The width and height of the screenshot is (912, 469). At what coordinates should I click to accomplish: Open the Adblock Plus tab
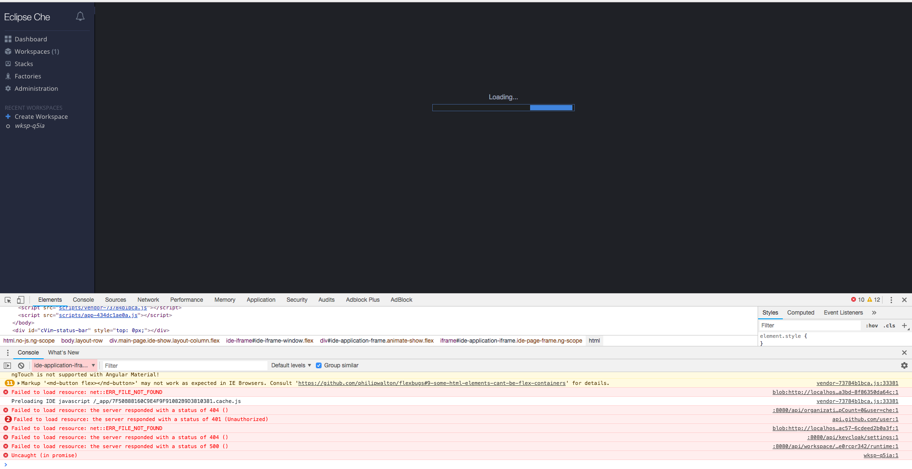(x=363, y=300)
